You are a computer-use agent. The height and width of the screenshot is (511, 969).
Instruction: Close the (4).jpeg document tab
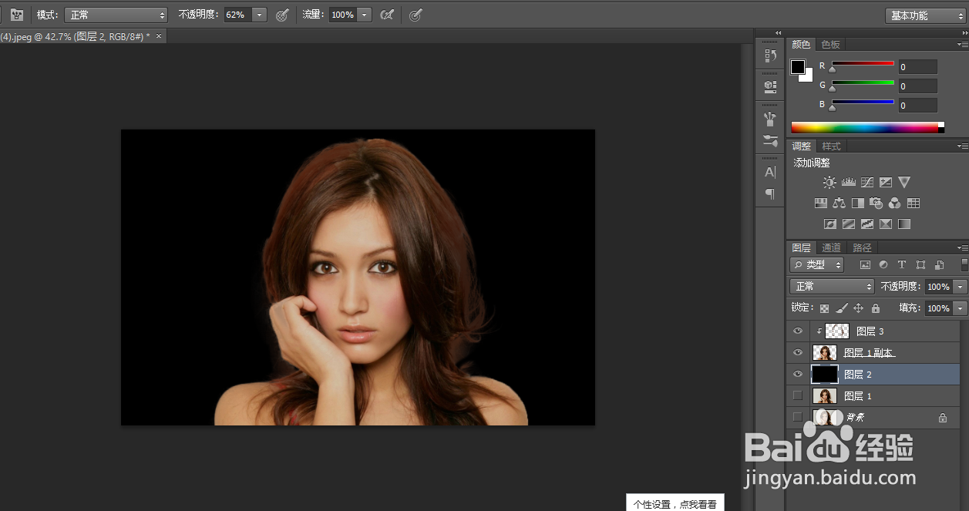click(x=159, y=36)
